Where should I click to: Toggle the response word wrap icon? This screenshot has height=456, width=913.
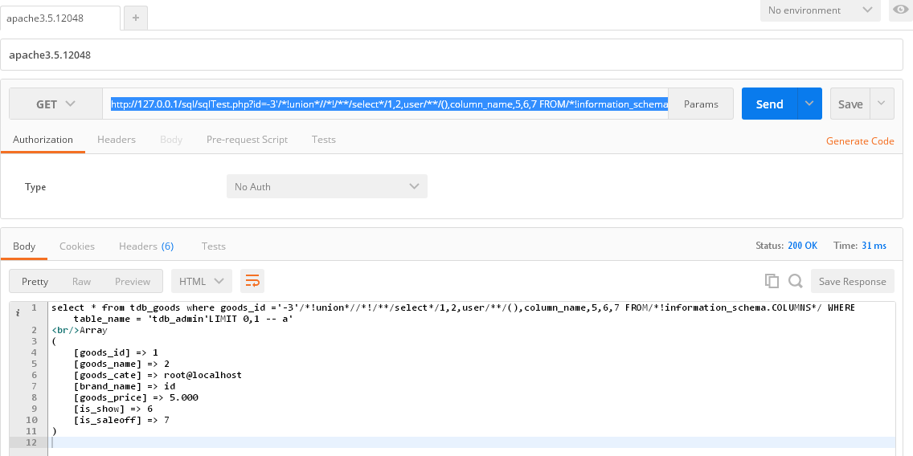252,281
